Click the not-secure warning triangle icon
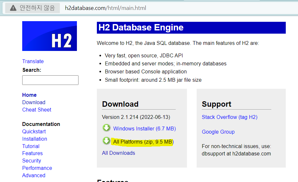This screenshot has height=182, width=298. point(13,8)
